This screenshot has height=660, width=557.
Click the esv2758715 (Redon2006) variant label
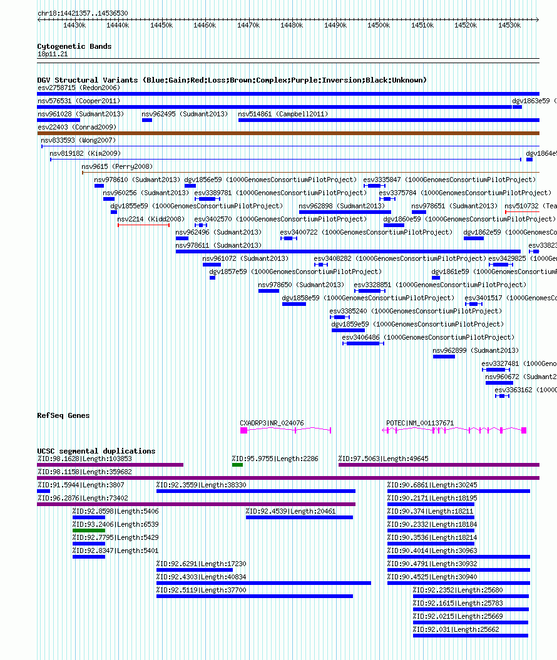click(79, 88)
